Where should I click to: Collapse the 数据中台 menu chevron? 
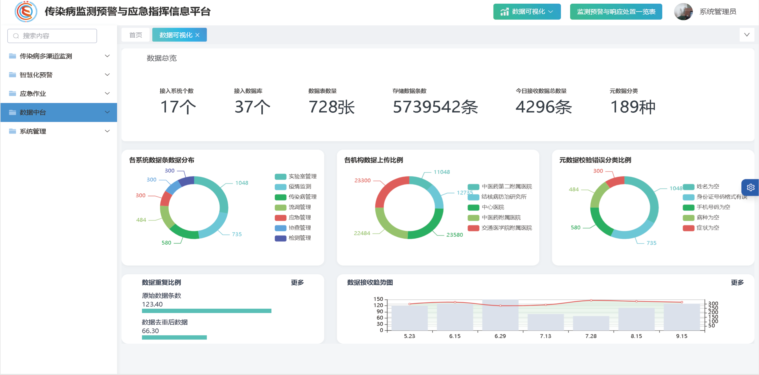point(107,112)
